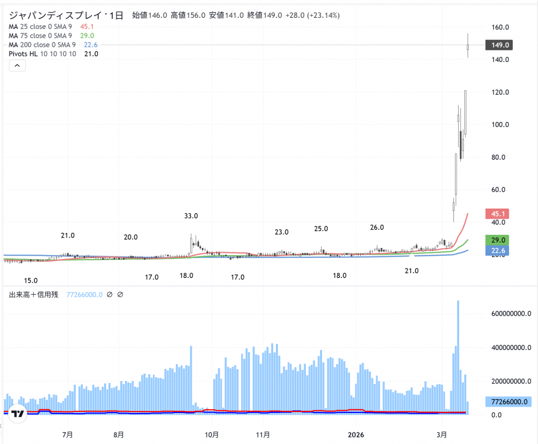Click the 10月 date axis label

click(212, 435)
